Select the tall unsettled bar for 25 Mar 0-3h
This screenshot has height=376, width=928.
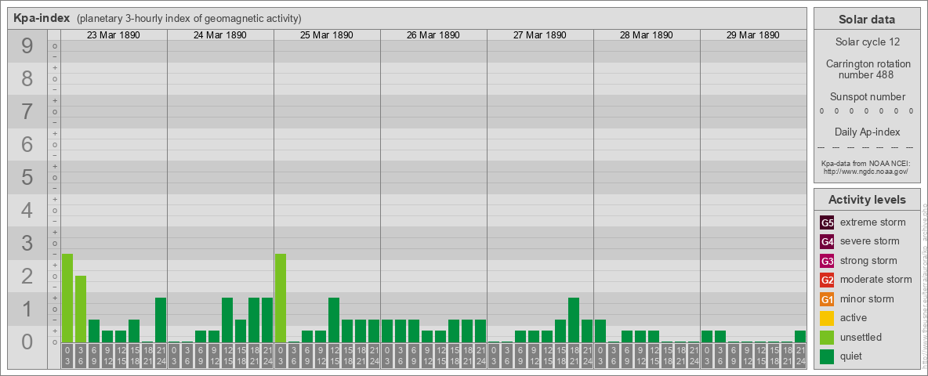[x=281, y=298]
